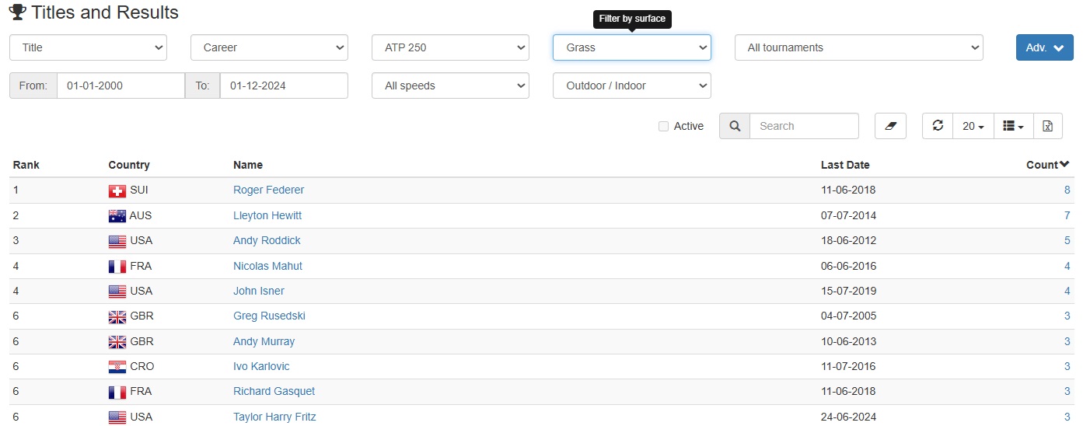Click the magnifier search icon
1083x426 pixels.
pos(735,126)
